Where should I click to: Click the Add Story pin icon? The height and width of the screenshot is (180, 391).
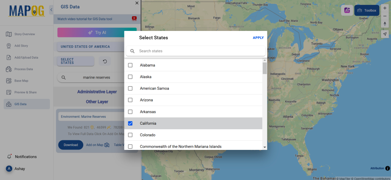tap(9, 46)
